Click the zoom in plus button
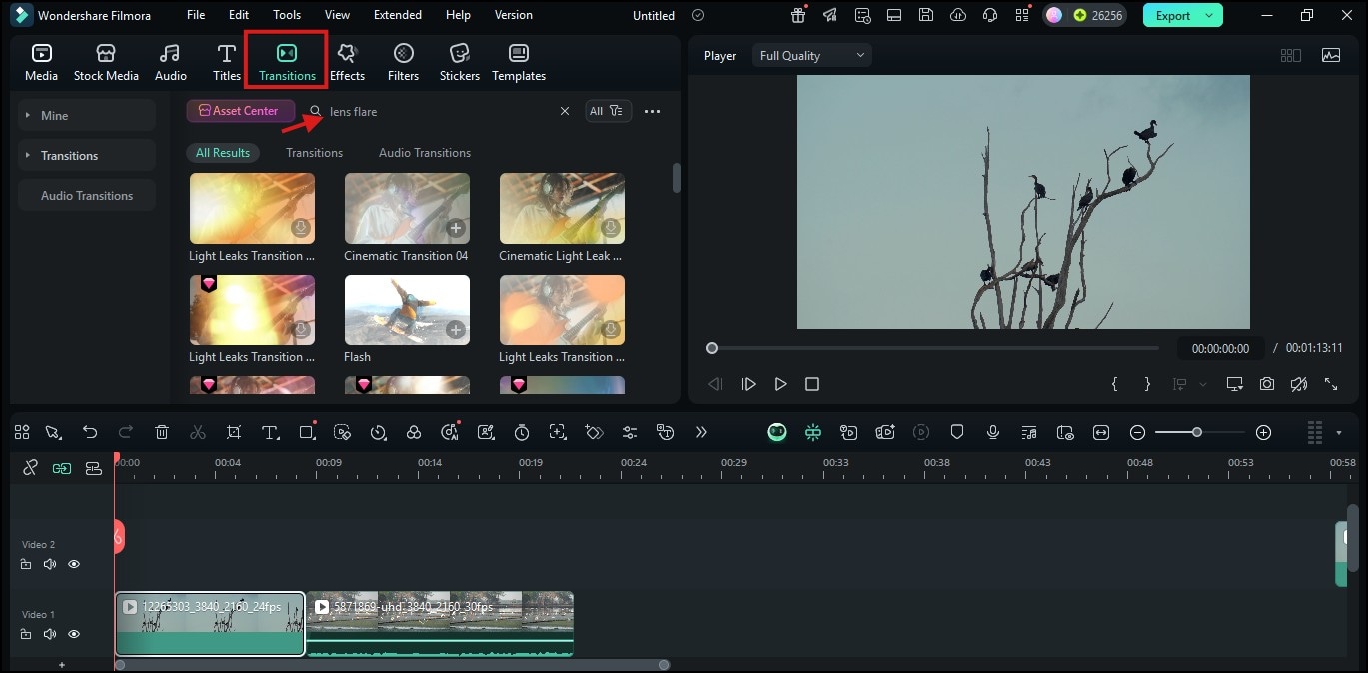The height and width of the screenshot is (673, 1368). click(x=1263, y=432)
